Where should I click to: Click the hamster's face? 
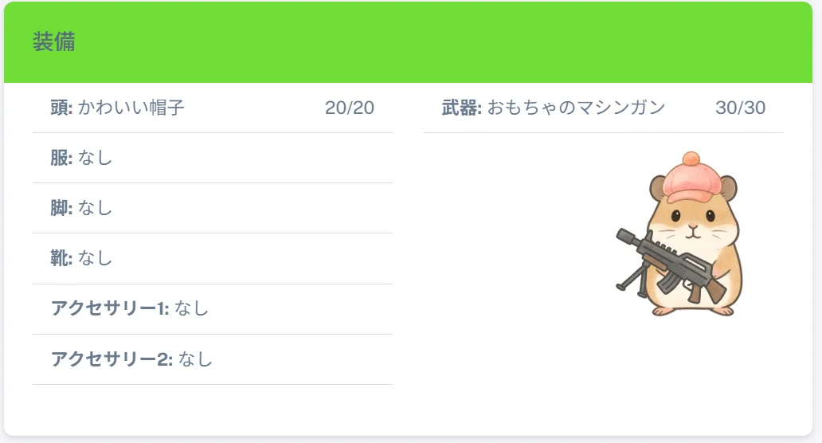point(693,223)
